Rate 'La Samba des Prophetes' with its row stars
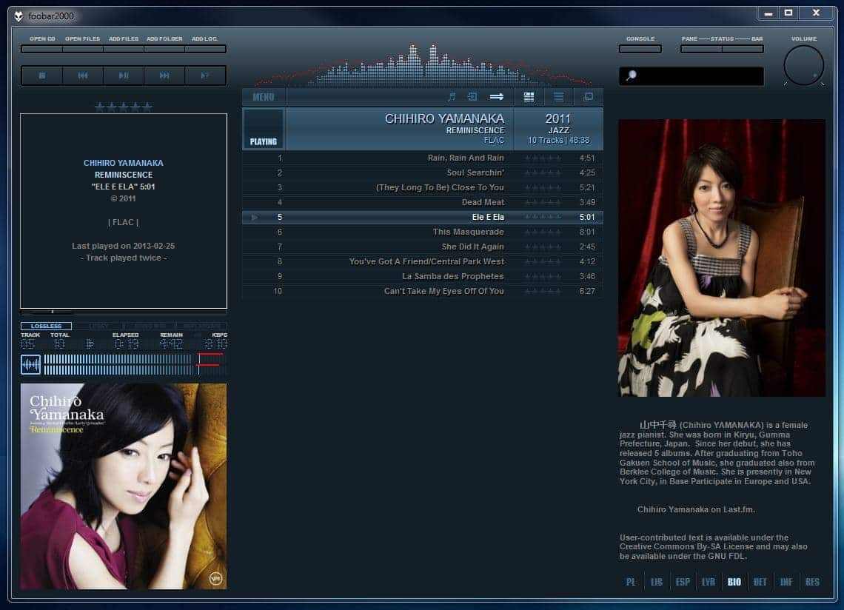The width and height of the screenshot is (844, 610). coord(543,276)
